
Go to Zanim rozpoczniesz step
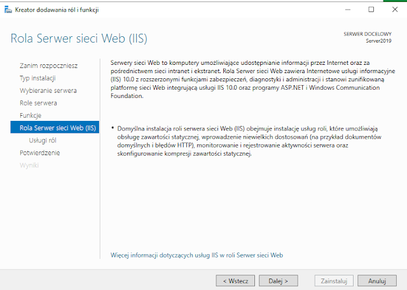48,66
